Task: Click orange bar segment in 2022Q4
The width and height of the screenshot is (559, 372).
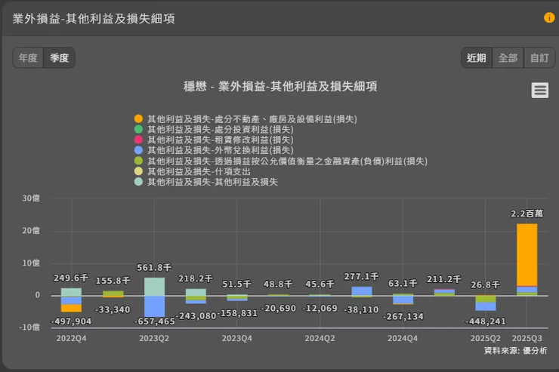Action: [71, 308]
